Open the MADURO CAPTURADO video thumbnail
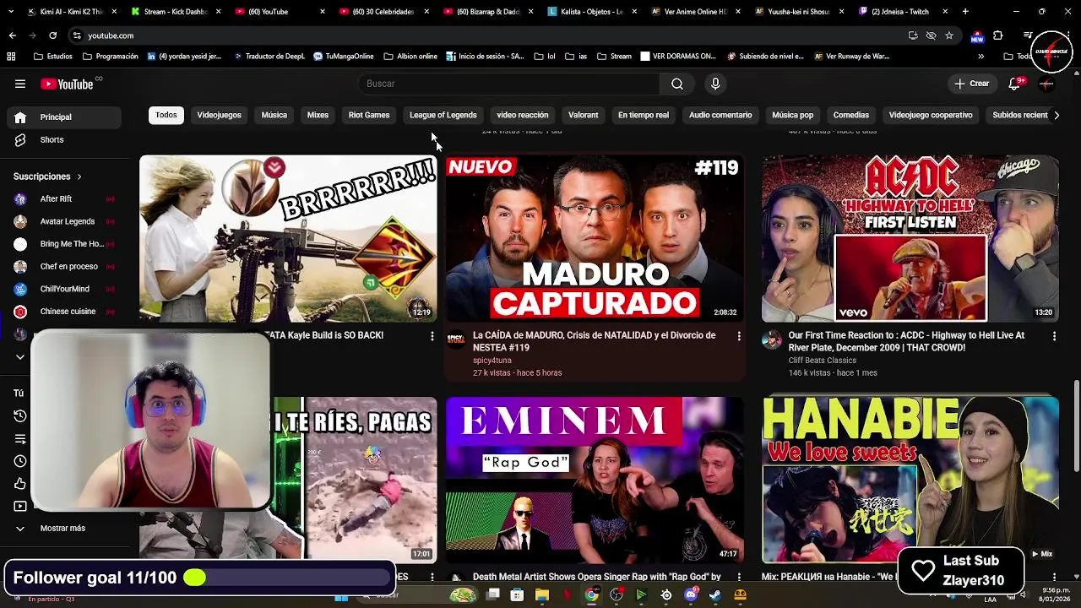 click(x=595, y=238)
